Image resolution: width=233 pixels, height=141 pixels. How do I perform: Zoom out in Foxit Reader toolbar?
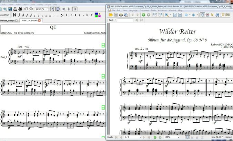coord(186,15)
